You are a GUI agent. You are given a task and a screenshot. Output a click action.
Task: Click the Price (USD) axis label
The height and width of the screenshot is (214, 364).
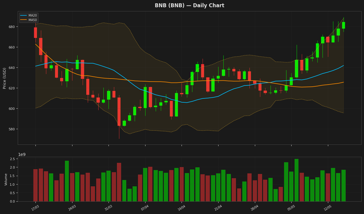pos(5,78)
